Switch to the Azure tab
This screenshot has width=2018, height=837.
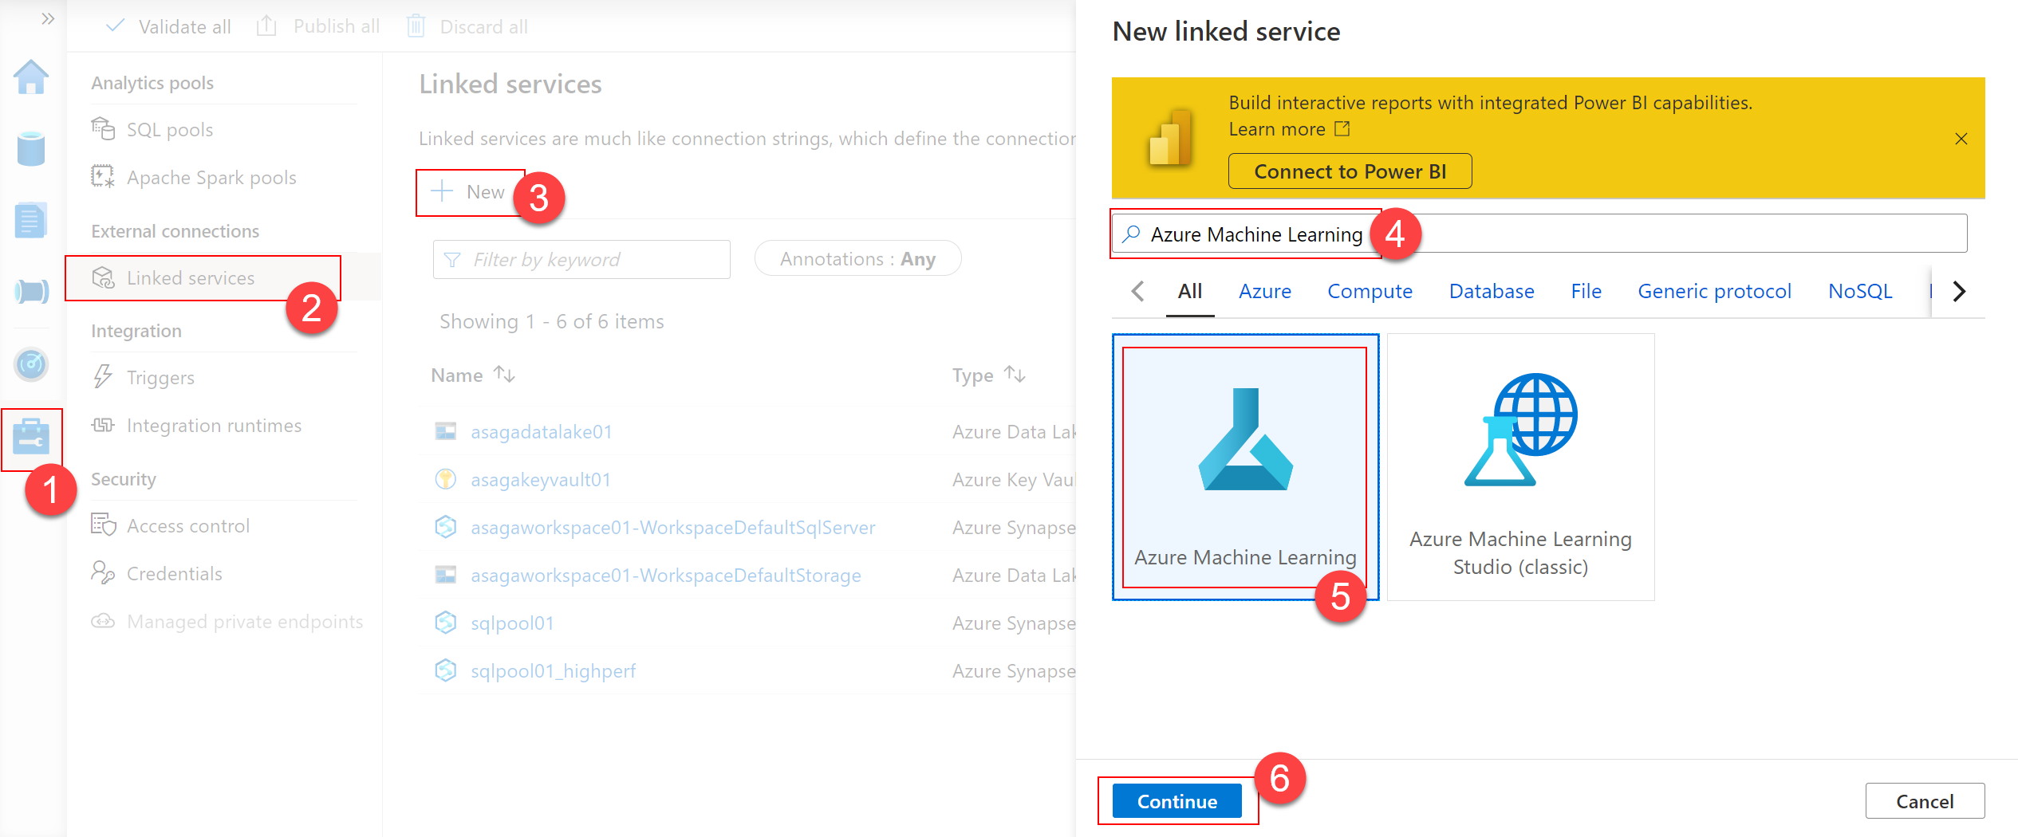point(1264,291)
